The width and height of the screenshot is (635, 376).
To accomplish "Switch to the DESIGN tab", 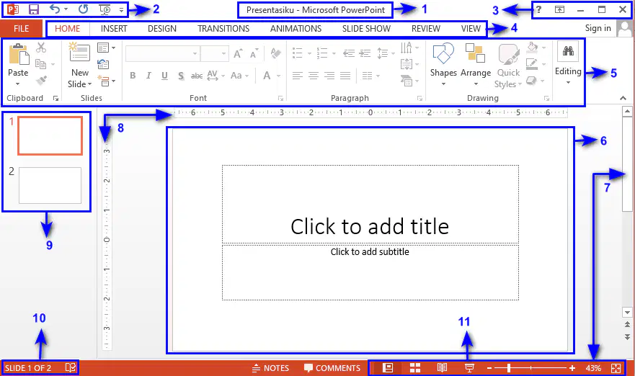I will click(162, 29).
